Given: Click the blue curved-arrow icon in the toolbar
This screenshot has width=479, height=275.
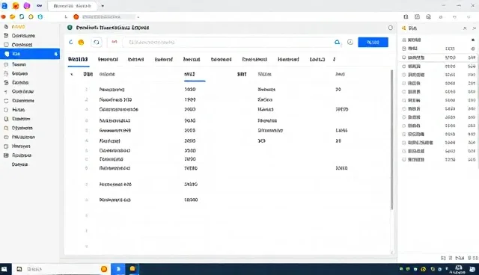Looking at the screenshot, I should (x=71, y=42).
